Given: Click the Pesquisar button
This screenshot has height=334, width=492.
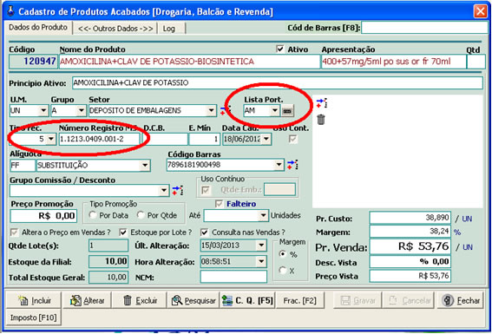Looking at the screenshot, I should point(194,300).
